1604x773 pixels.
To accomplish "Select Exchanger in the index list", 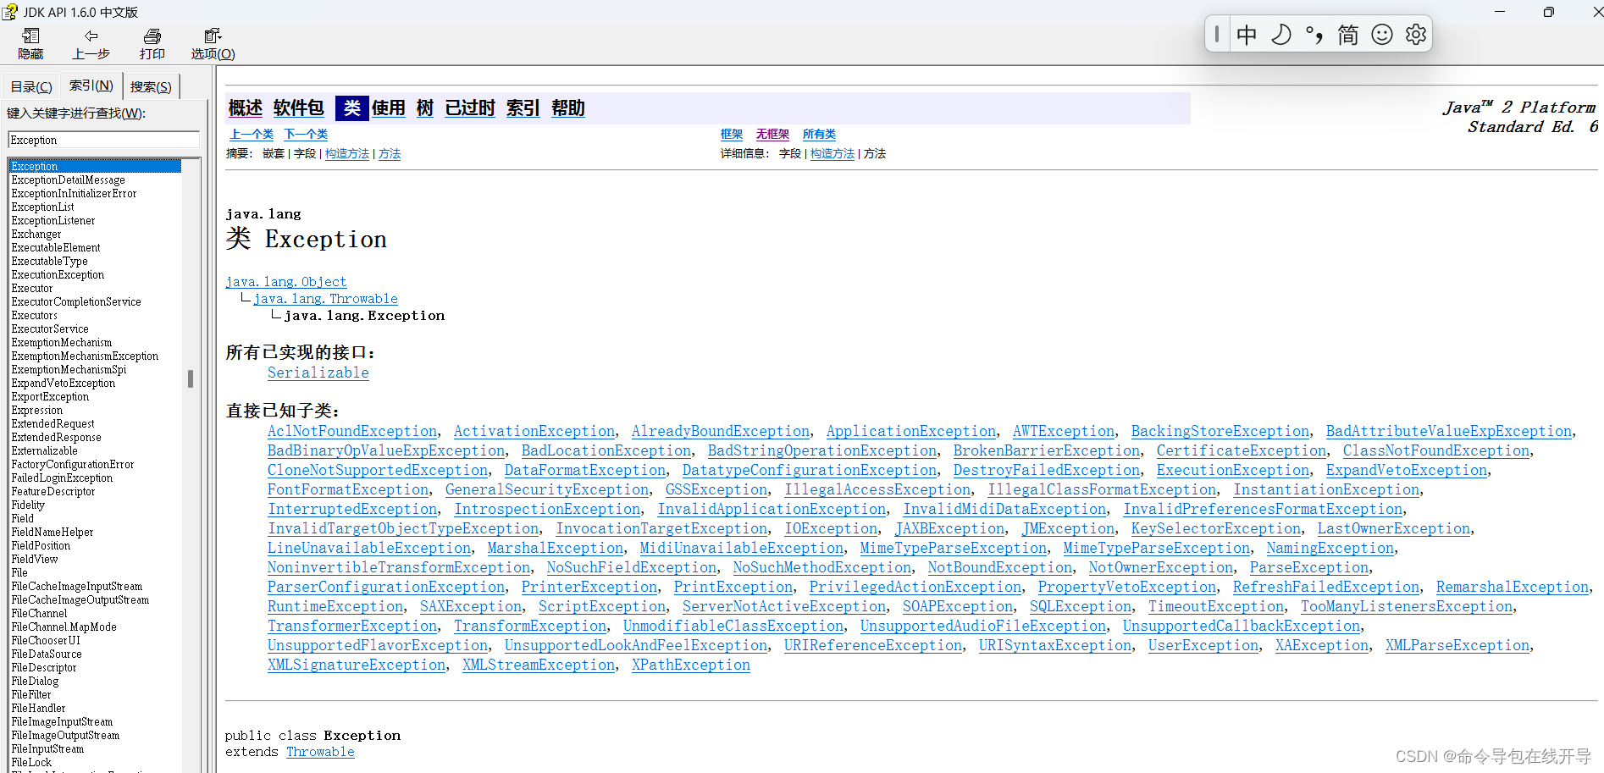I will [x=36, y=234].
